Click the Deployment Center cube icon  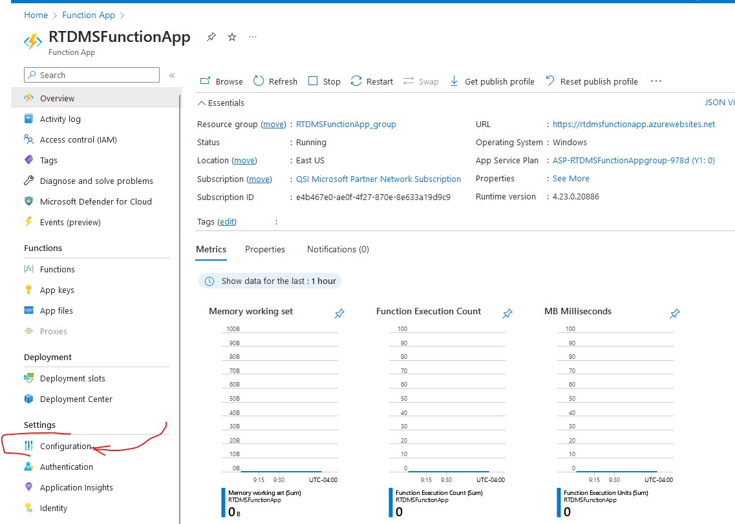tap(28, 399)
